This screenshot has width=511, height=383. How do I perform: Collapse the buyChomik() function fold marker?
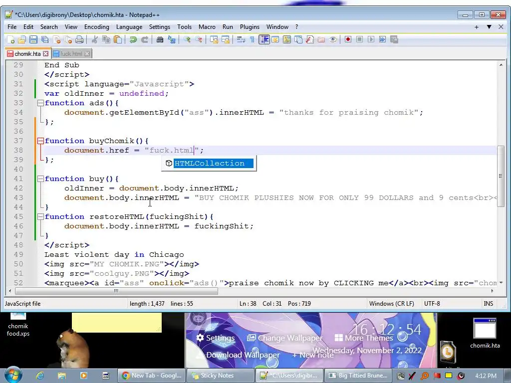[x=40, y=141]
